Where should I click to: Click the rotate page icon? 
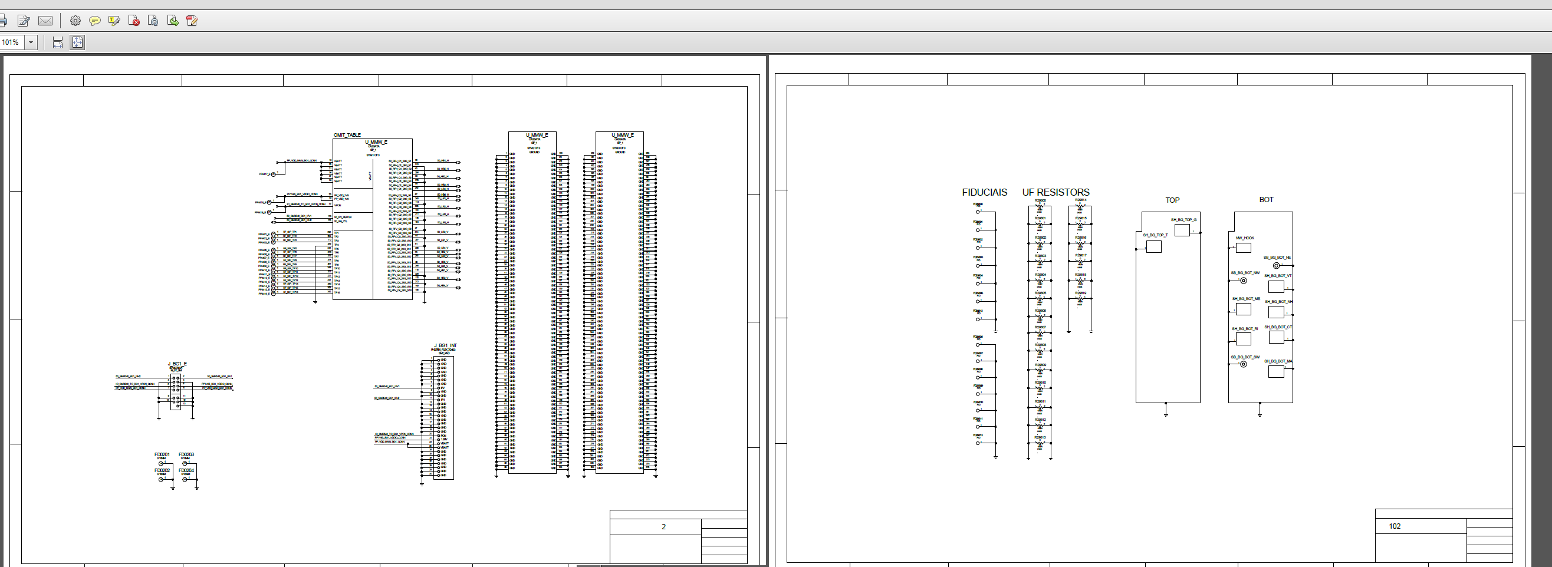pyautogui.click(x=153, y=21)
